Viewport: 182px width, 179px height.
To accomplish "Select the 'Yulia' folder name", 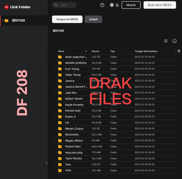I will click(68, 170).
